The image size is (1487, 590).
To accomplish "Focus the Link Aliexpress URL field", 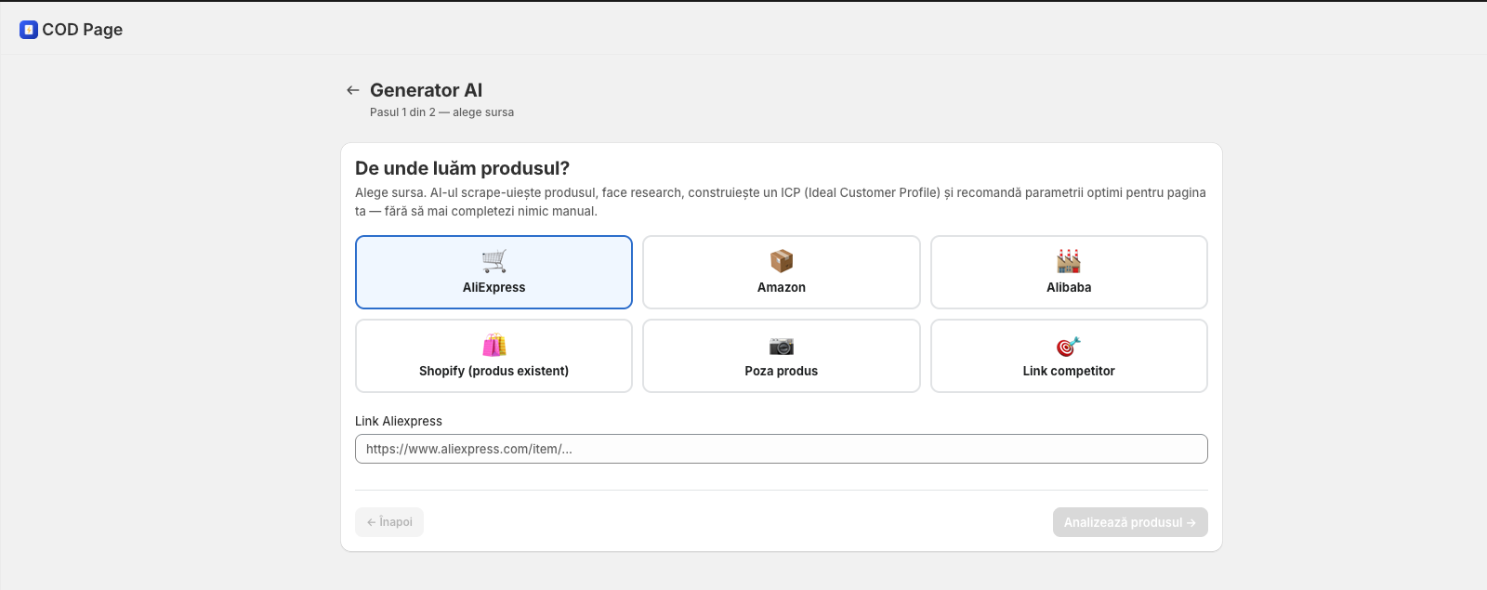I will pos(782,449).
